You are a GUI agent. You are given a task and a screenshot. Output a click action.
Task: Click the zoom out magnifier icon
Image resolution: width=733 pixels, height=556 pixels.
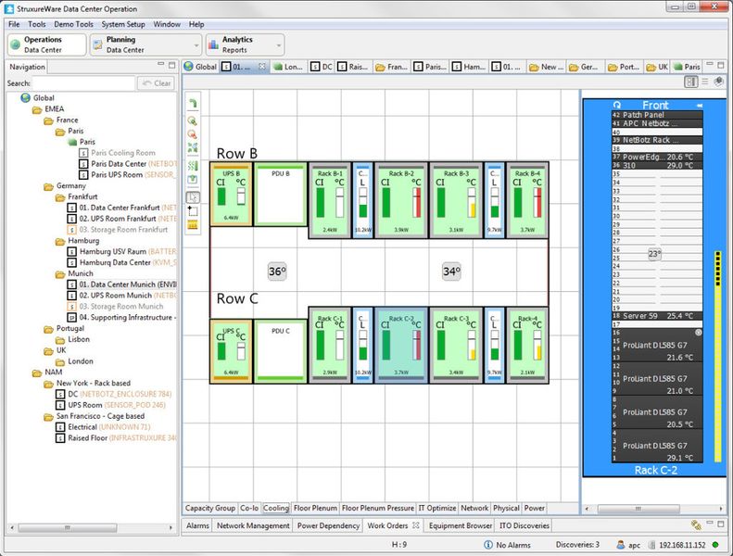point(192,134)
